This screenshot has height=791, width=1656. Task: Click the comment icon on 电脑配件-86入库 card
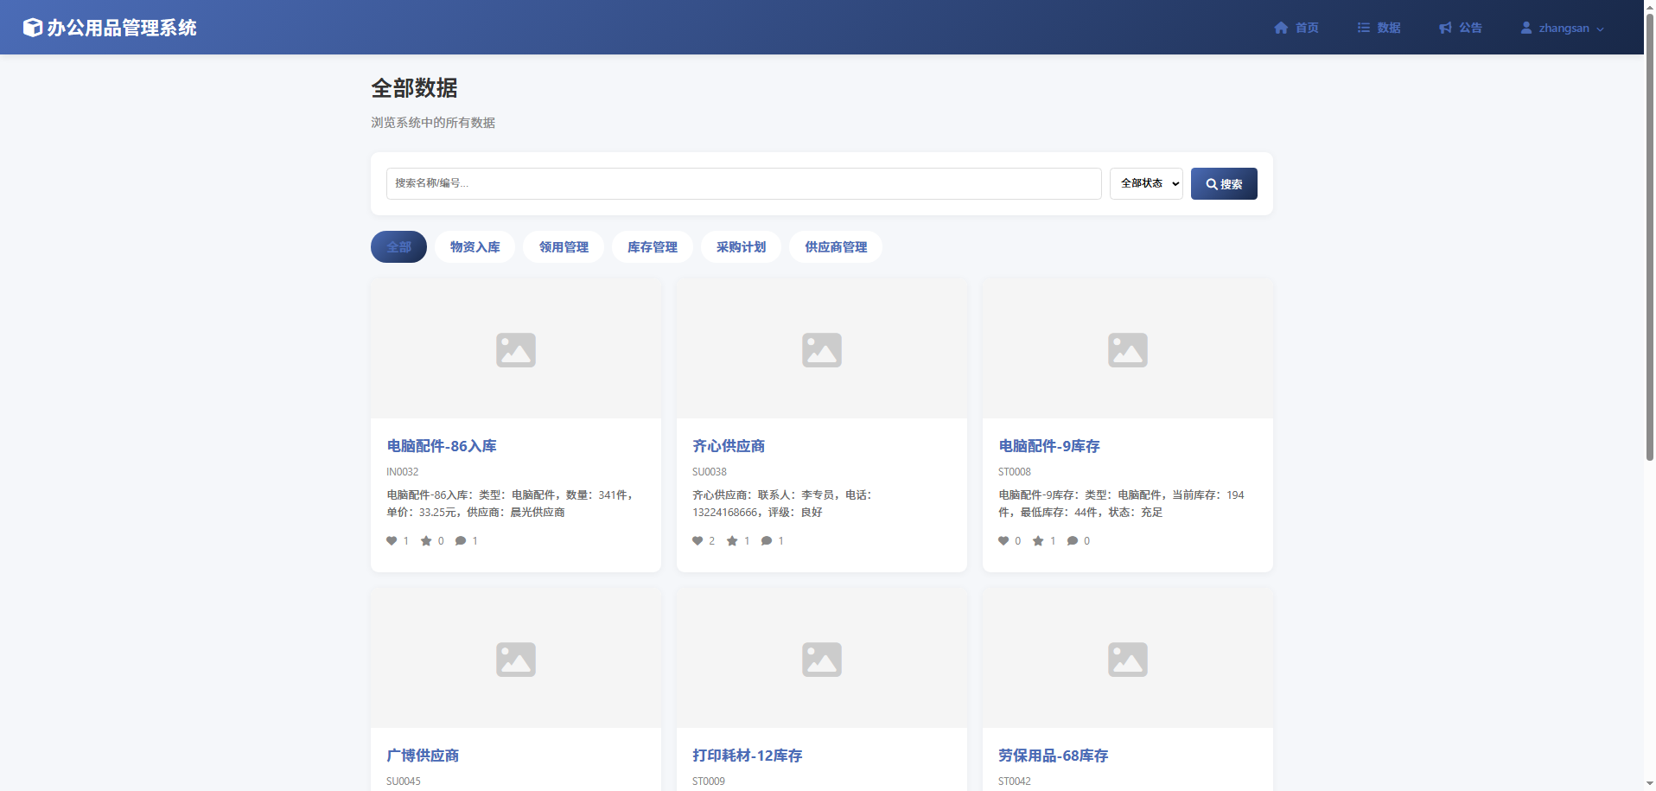pyautogui.click(x=461, y=541)
